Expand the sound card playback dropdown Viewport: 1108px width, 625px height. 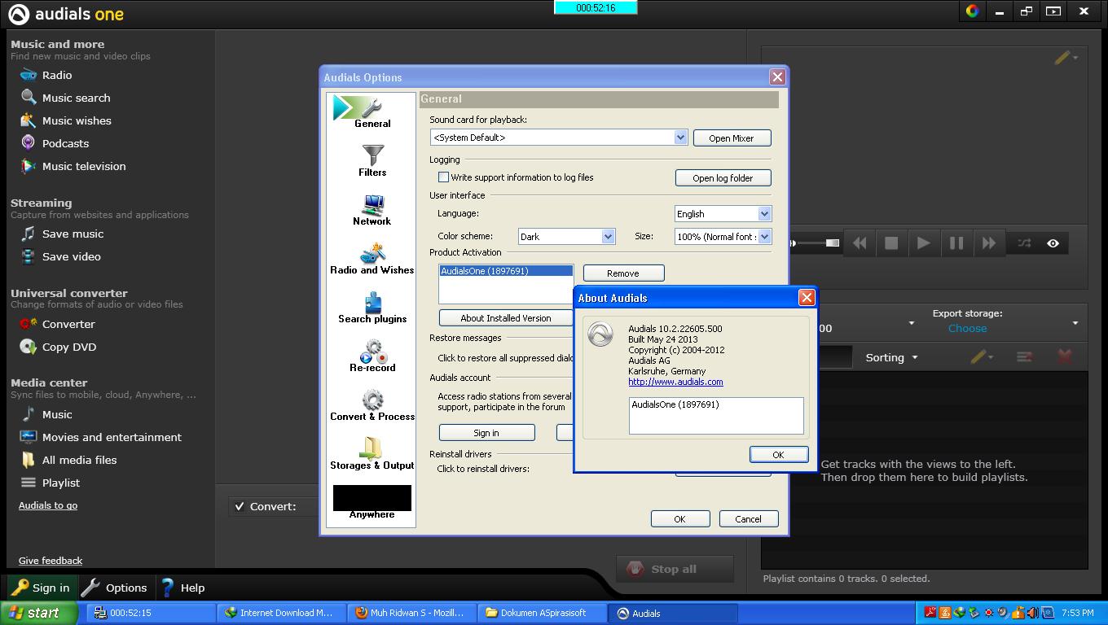pos(680,138)
